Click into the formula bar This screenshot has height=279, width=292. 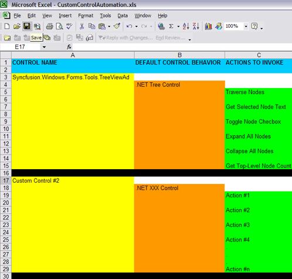[182, 47]
